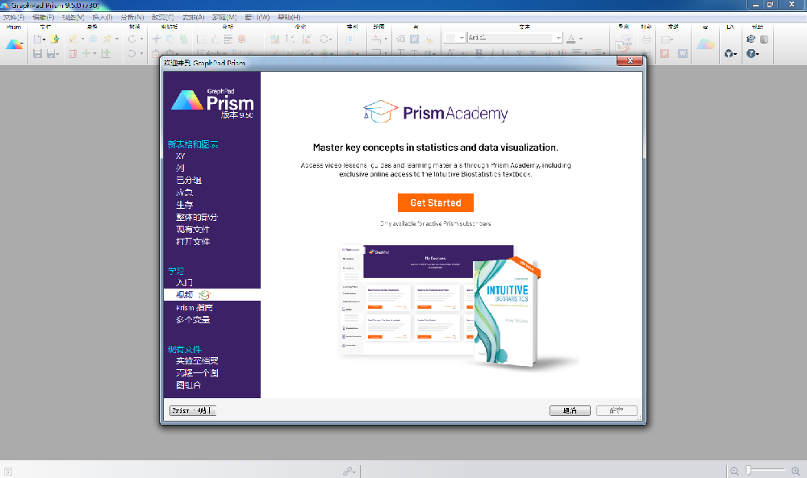Select open file (打开文件) in sidebar

193,241
